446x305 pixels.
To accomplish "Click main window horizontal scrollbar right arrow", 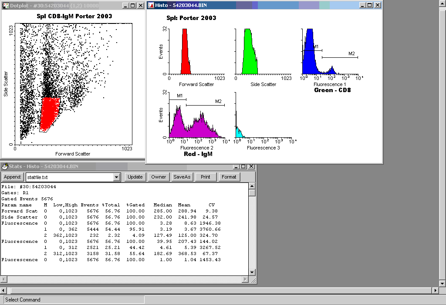I will [x=434, y=290].
